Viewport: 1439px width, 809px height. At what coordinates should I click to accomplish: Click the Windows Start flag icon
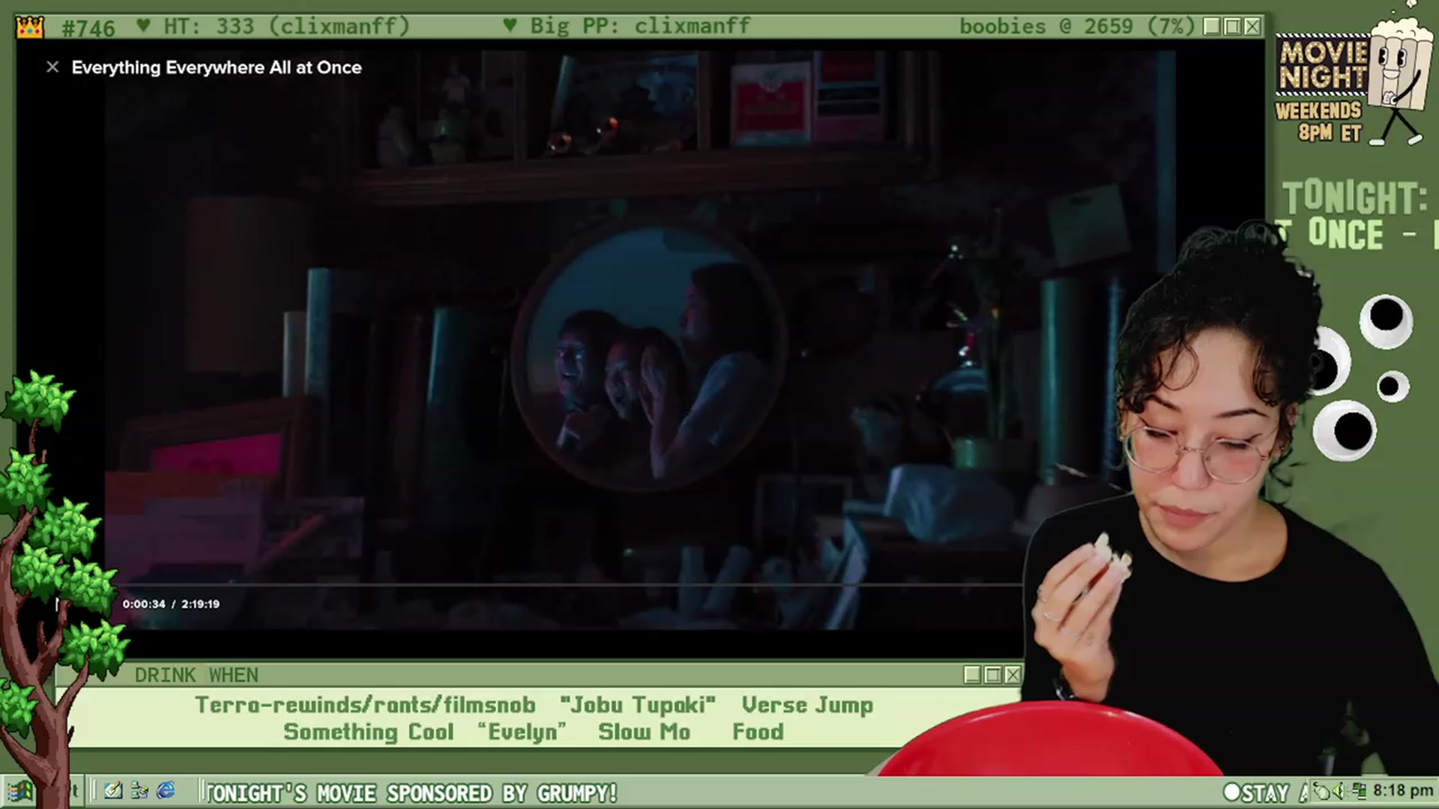(20, 791)
